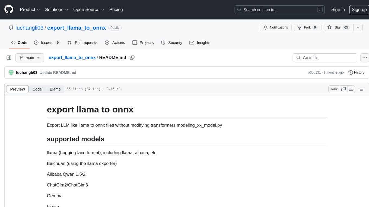Fork this repository
This screenshot has width=369, height=207.
(x=307, y=28)
